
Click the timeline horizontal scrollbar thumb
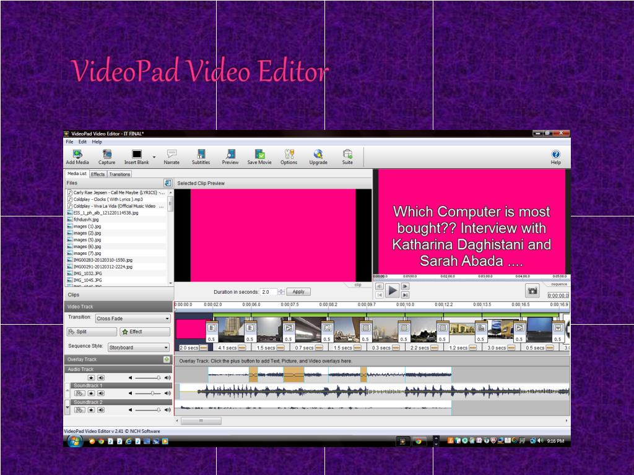[x=201, y=421]
